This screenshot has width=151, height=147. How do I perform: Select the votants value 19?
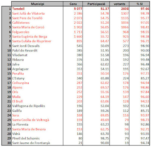(x=127, y=143)
